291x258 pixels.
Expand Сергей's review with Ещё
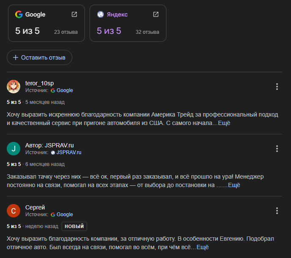coord(203,247)
